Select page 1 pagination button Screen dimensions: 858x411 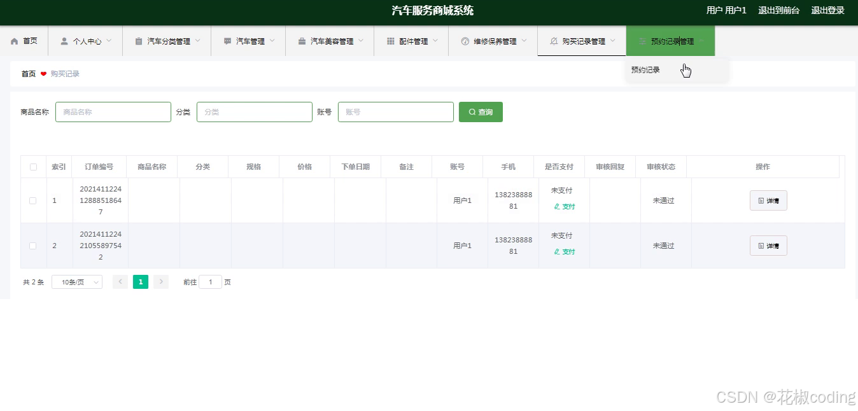[x=141, y=282]
